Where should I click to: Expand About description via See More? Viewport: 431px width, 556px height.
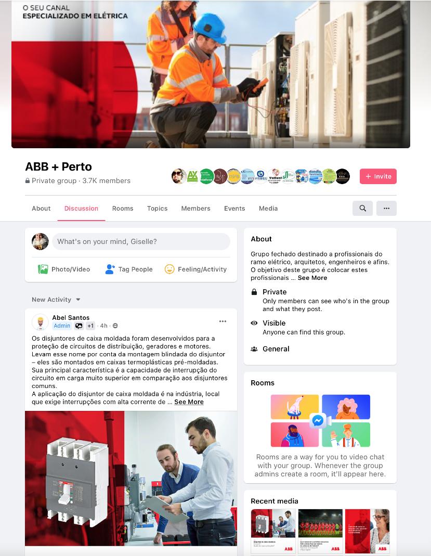pos(312,278)
